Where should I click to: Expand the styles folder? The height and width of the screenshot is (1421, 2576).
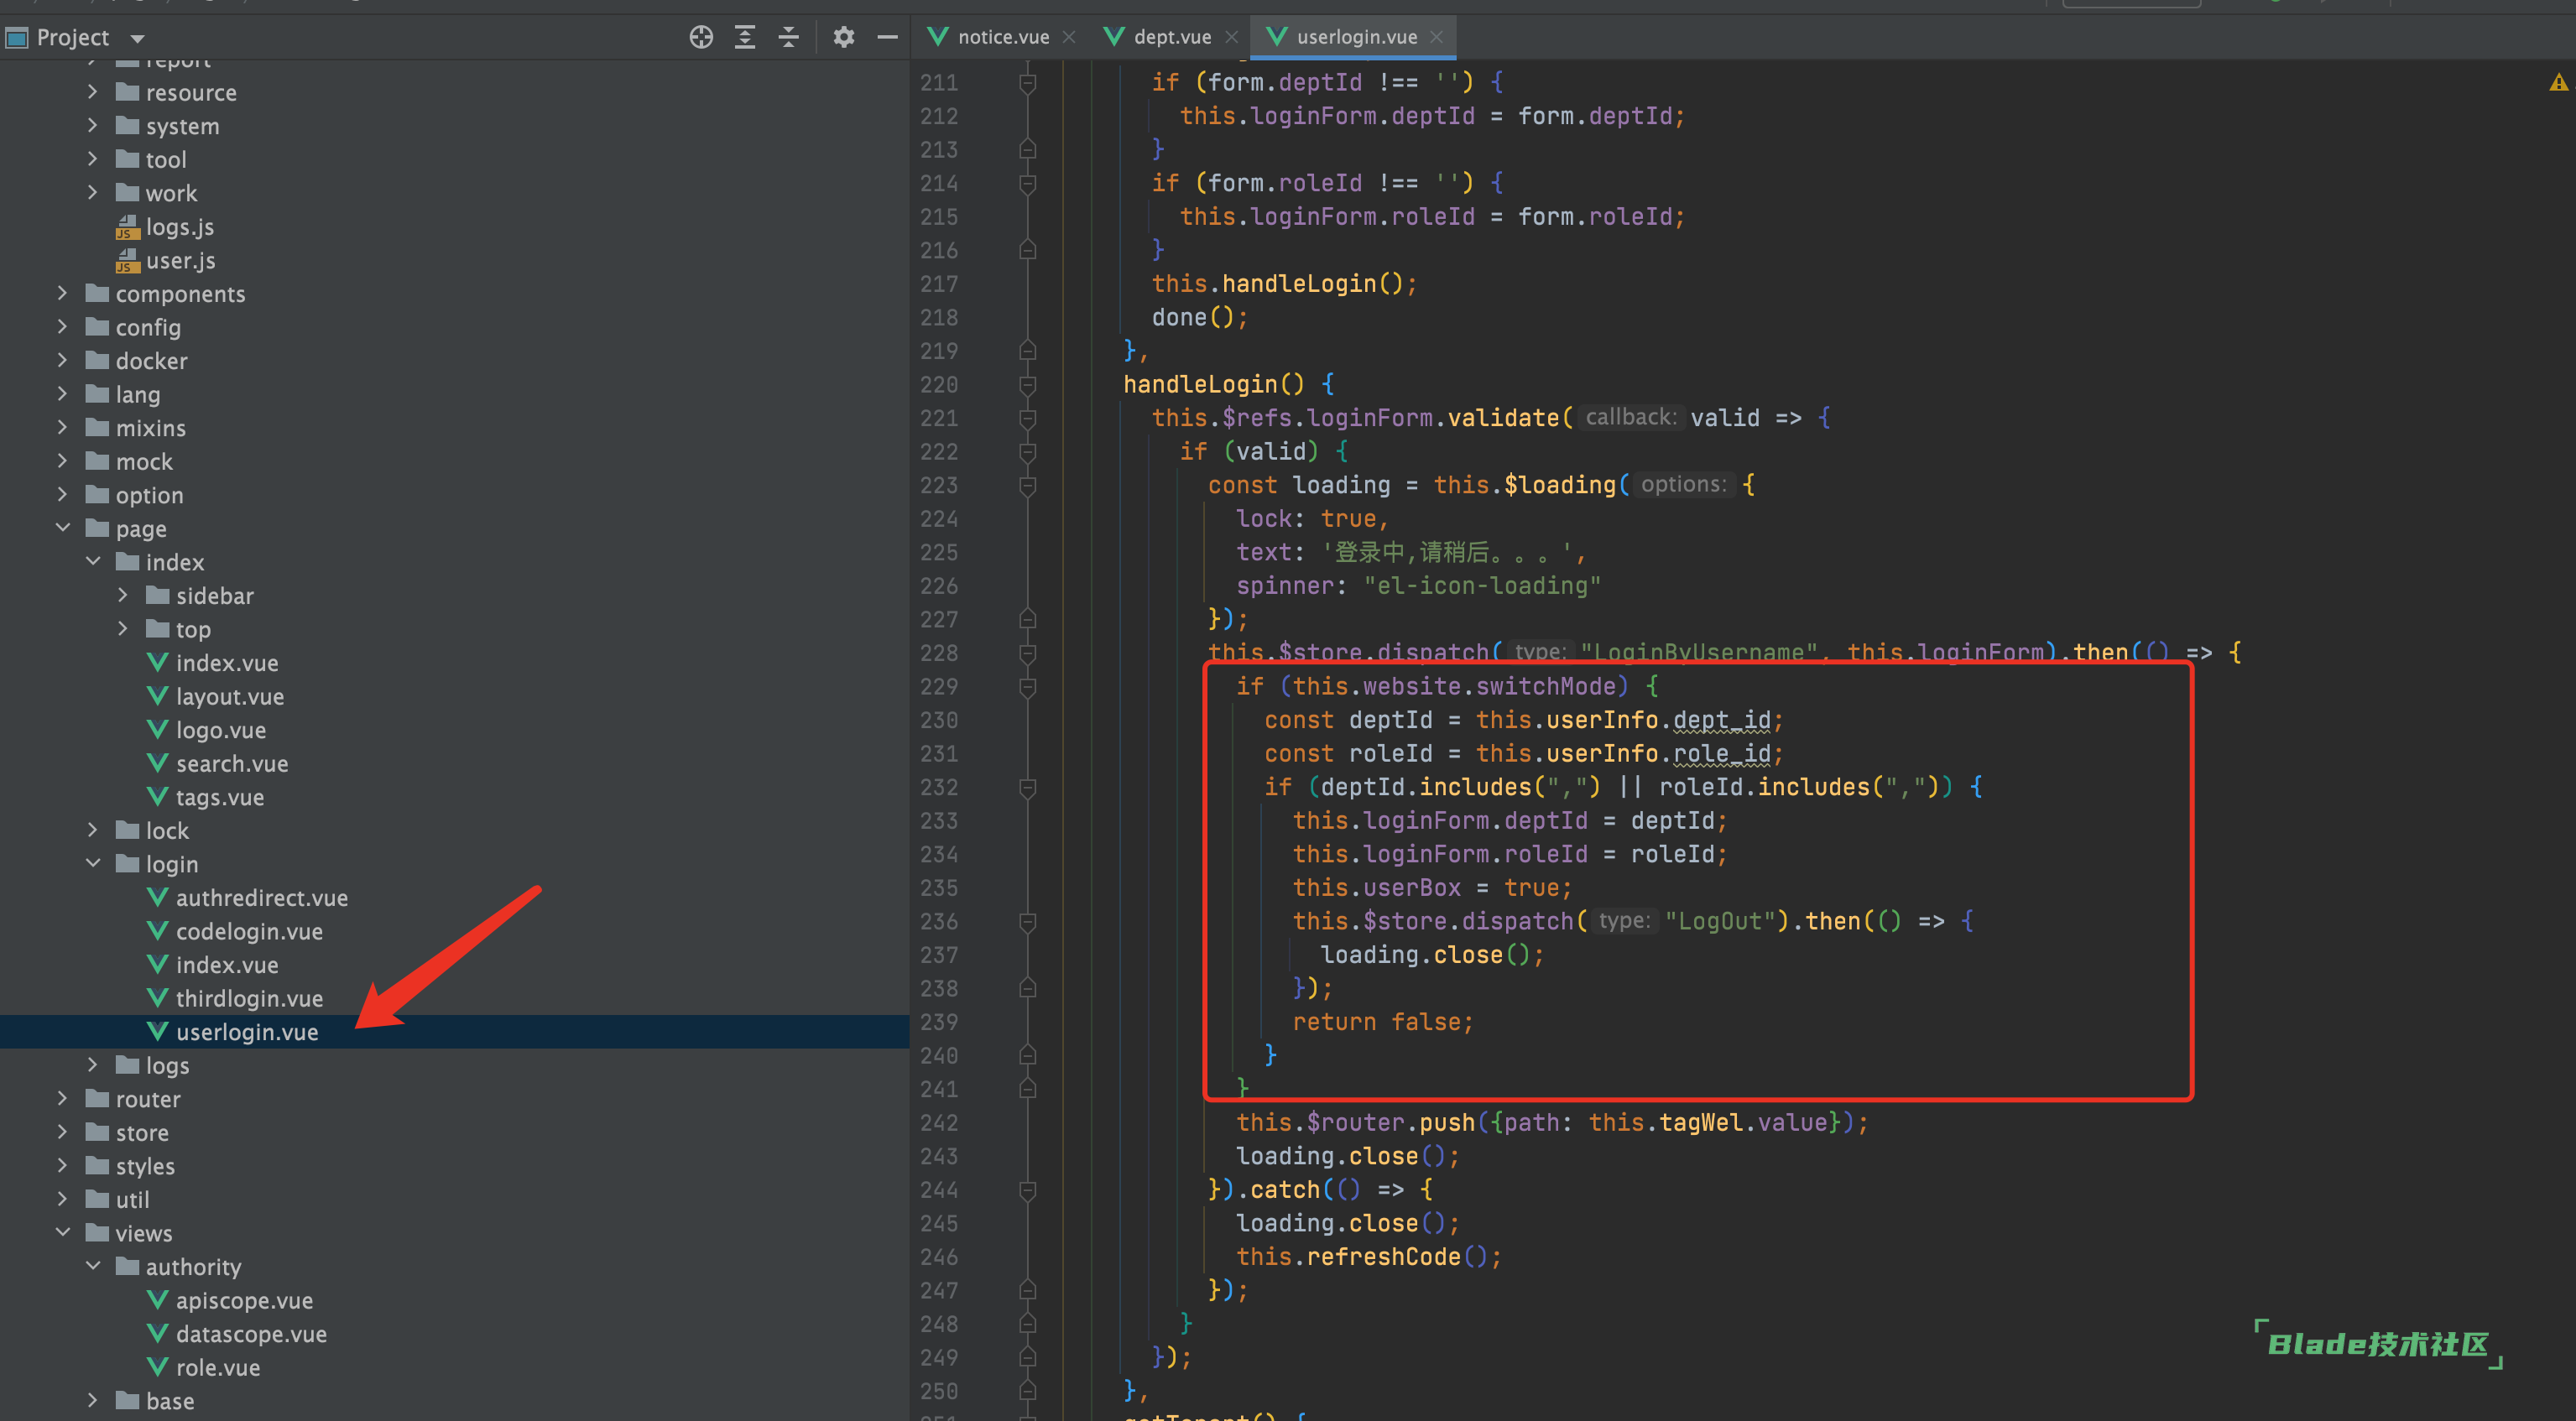[x=63, y=1166]
